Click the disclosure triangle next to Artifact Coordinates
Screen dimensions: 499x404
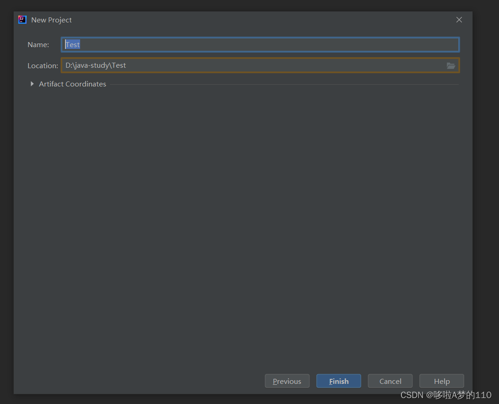(x=32, y=84)
